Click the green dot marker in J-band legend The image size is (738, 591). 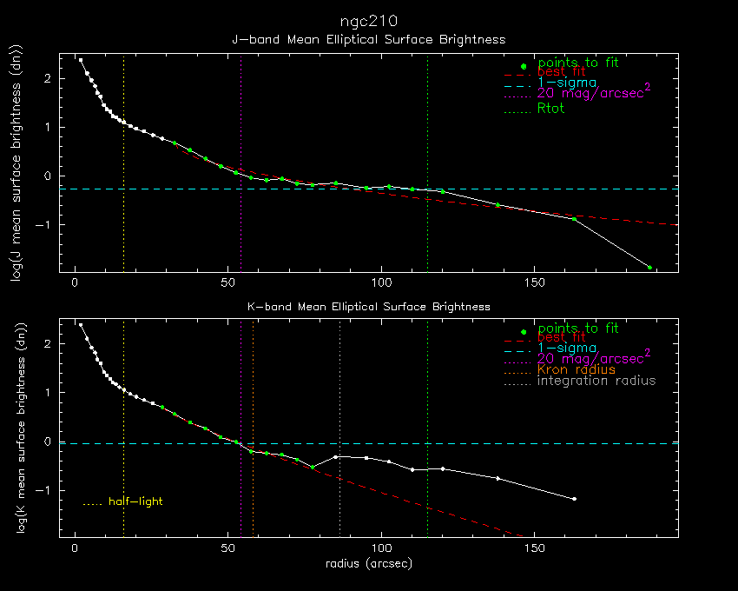tap(523, 67)
